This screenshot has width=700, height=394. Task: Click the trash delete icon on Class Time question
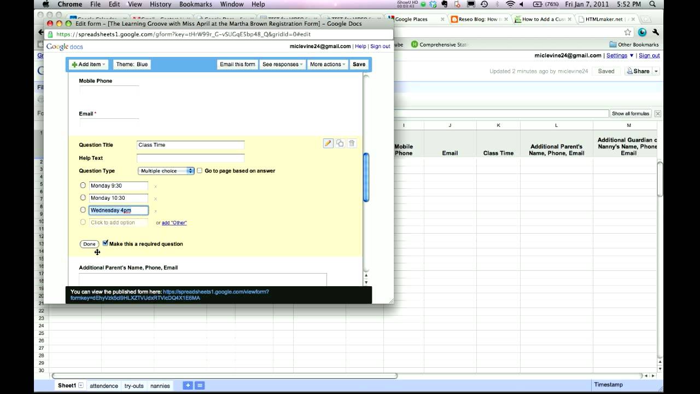pyautogui.click(x=352, y=143)
